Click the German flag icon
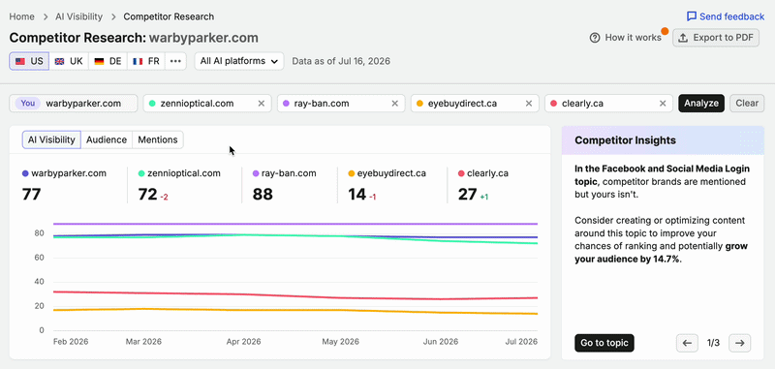 [x=99, y=61]
